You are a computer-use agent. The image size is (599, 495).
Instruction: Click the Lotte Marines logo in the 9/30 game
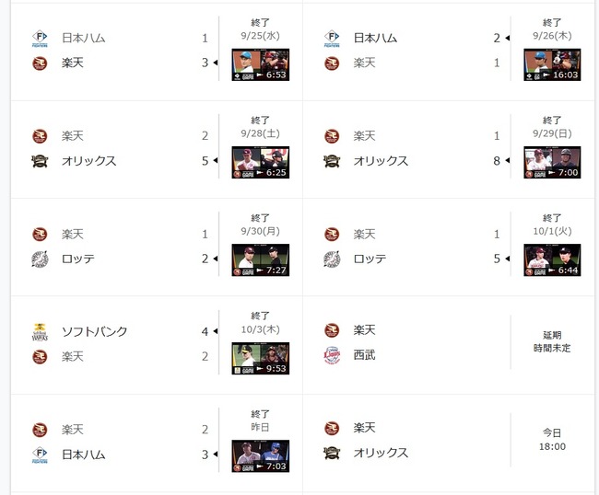tap(39, 259)
